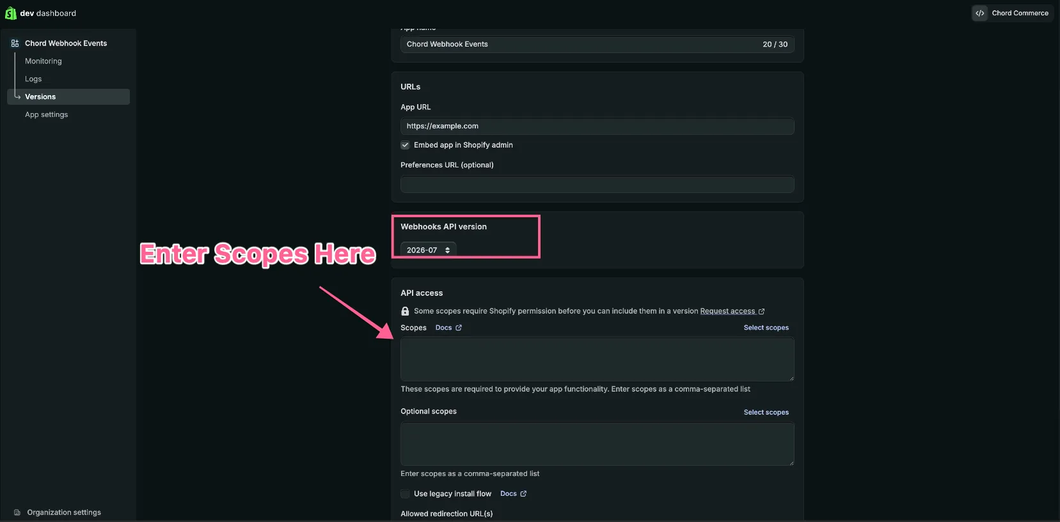
Task: Click the 'URLs' section heading
Action: click(x=411, y=87)
